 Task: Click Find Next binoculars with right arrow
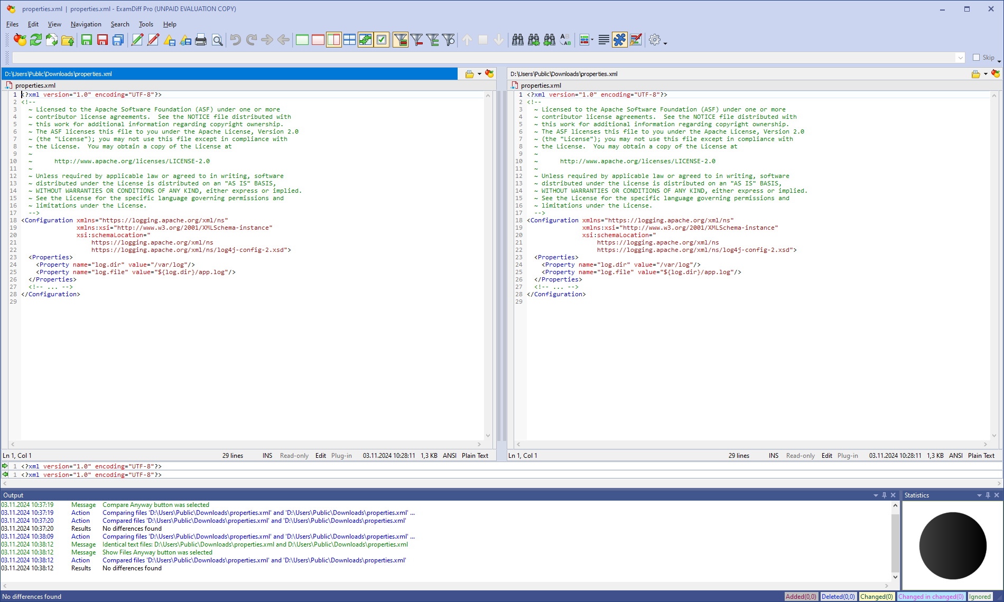pyautogui.click(x=534, y=40)
